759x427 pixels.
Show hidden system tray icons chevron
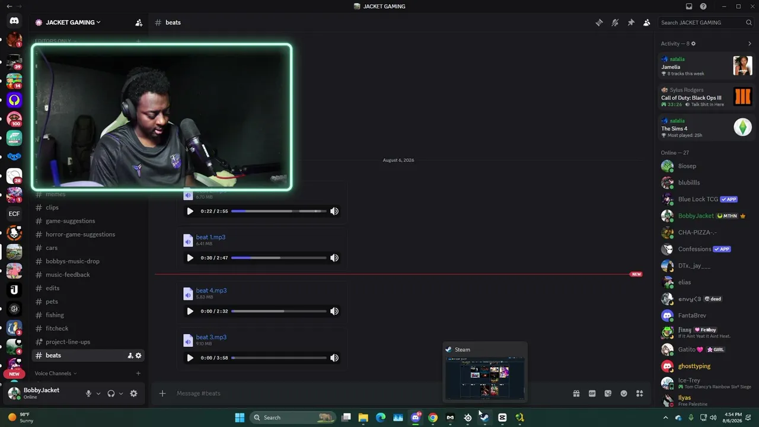[x=665, y=418]
